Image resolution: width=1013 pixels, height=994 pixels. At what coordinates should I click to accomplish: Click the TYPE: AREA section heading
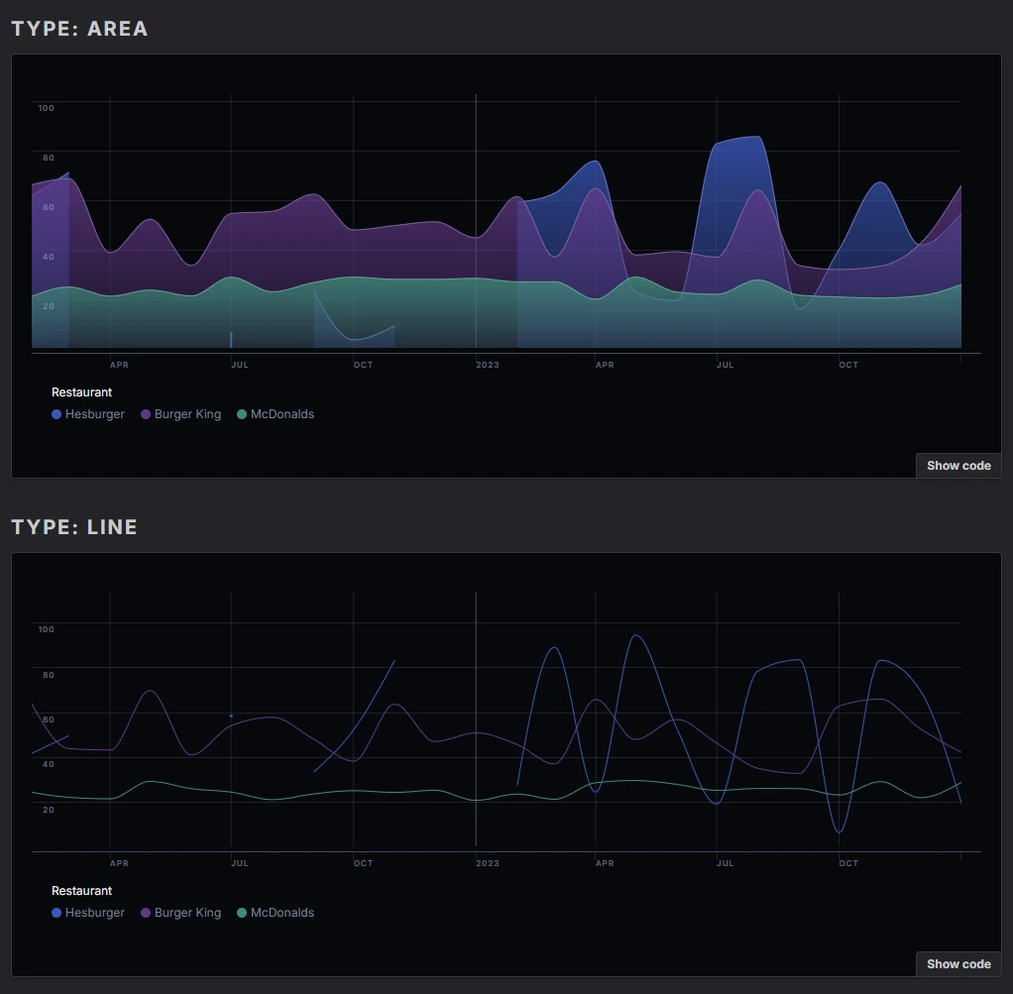tap(79, 29)
